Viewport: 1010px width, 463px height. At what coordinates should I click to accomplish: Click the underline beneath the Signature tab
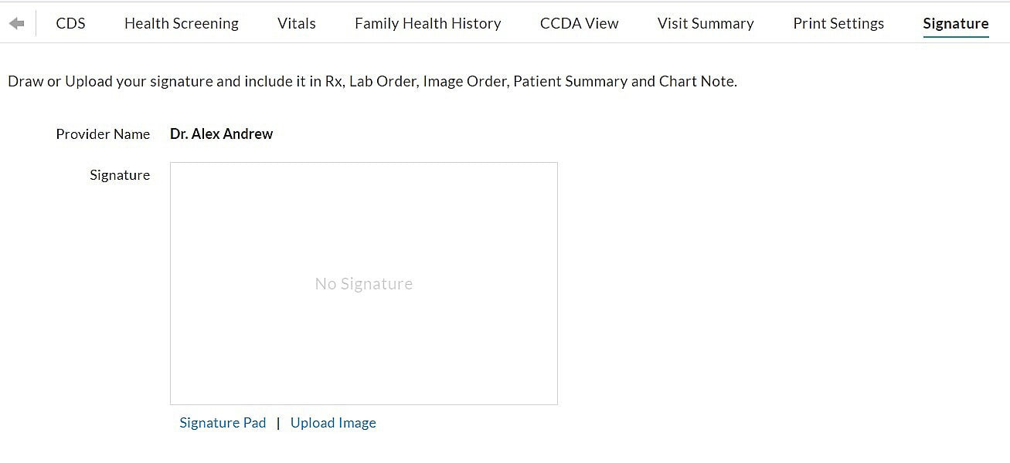(956, 37)
